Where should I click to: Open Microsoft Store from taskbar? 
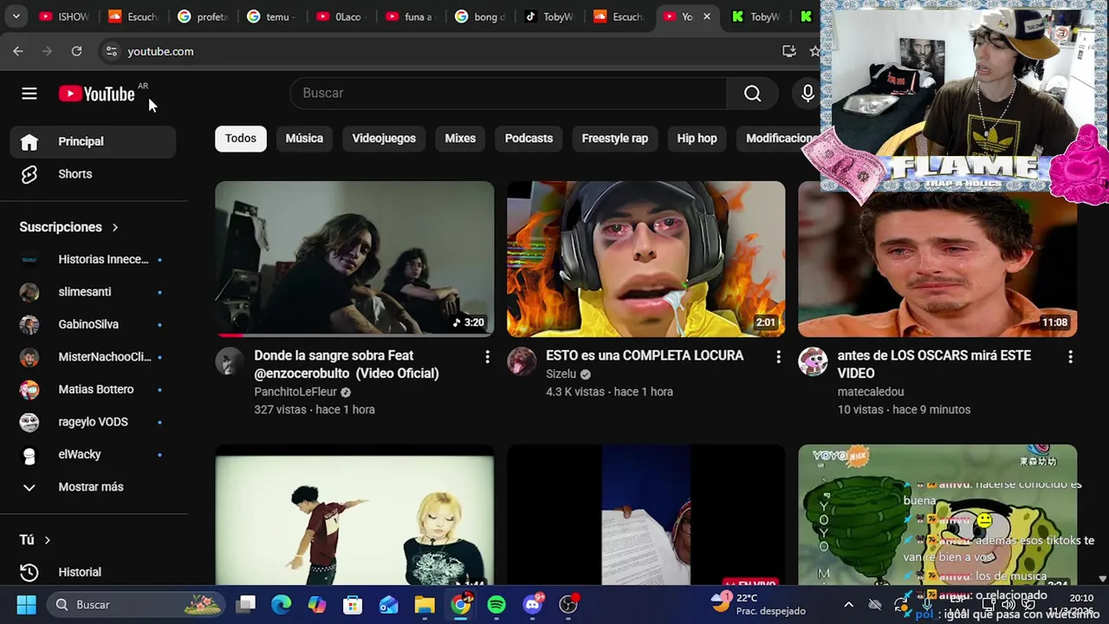pyautogui.click(x=353, y=604)
